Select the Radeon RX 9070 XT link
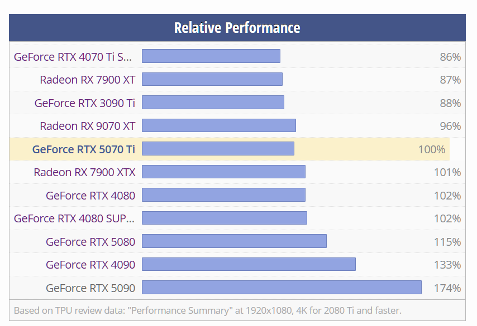 click(x=87, y=126)
